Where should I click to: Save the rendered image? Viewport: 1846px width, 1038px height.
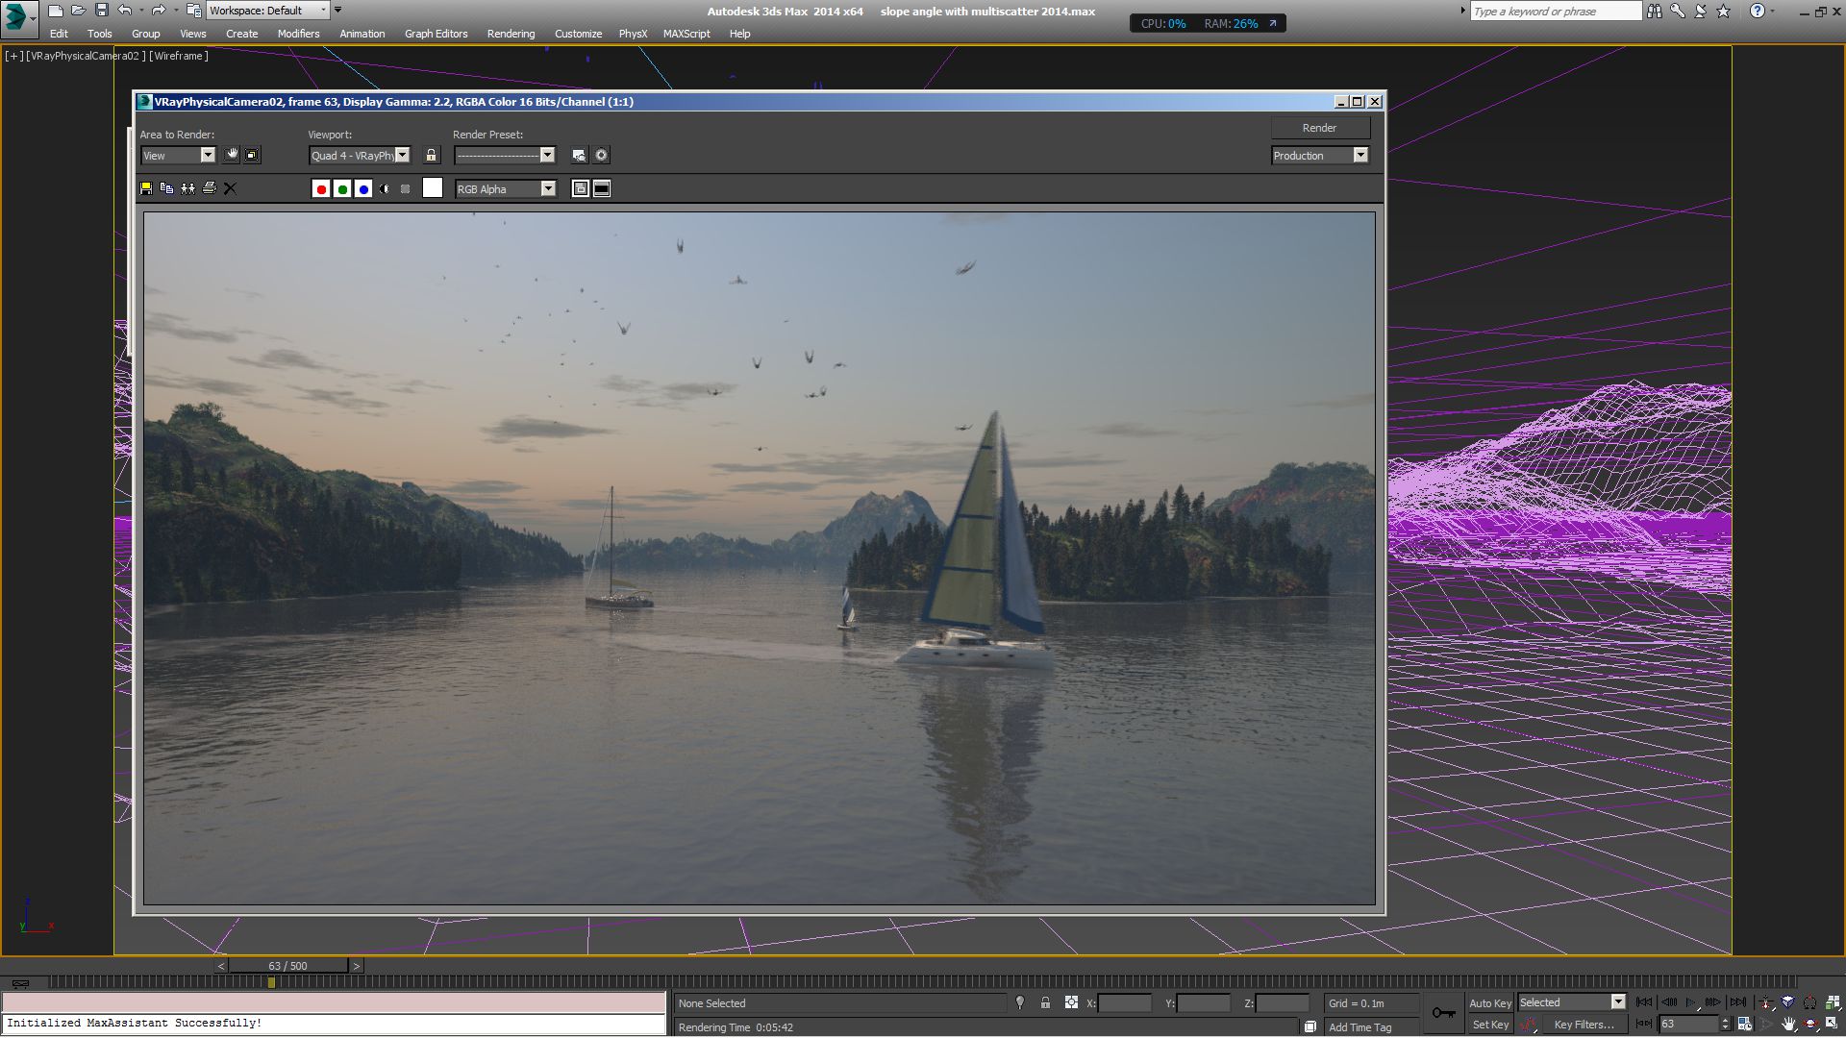146,189
